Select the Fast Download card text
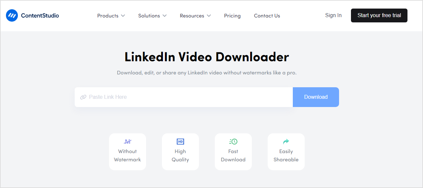Image resolution: width=423 pixels, height=188 pixels. [233, 155]
